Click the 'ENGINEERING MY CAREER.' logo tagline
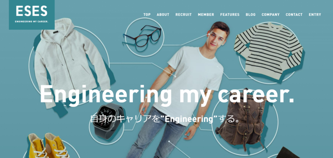333x158 pixels. 32,22
